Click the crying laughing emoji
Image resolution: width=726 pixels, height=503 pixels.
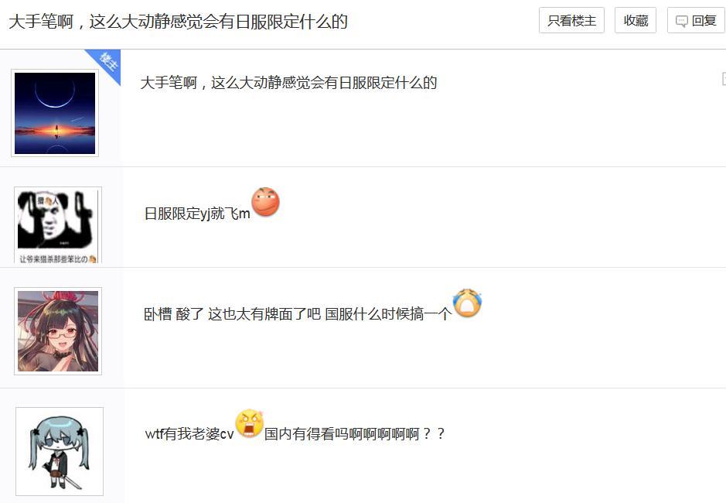click(x=468, y=303)
